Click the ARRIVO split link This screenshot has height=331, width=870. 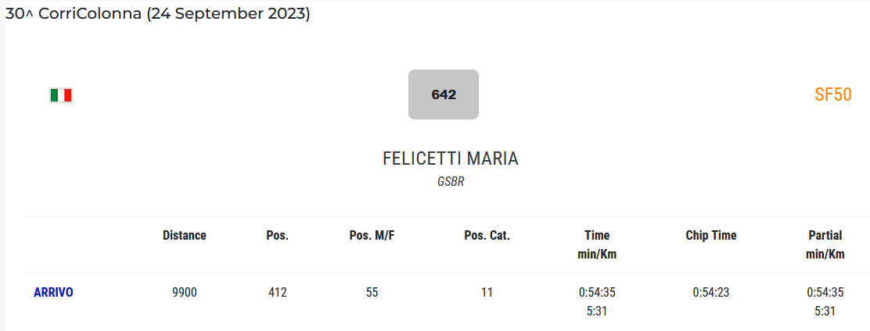(x=53, y=293)
